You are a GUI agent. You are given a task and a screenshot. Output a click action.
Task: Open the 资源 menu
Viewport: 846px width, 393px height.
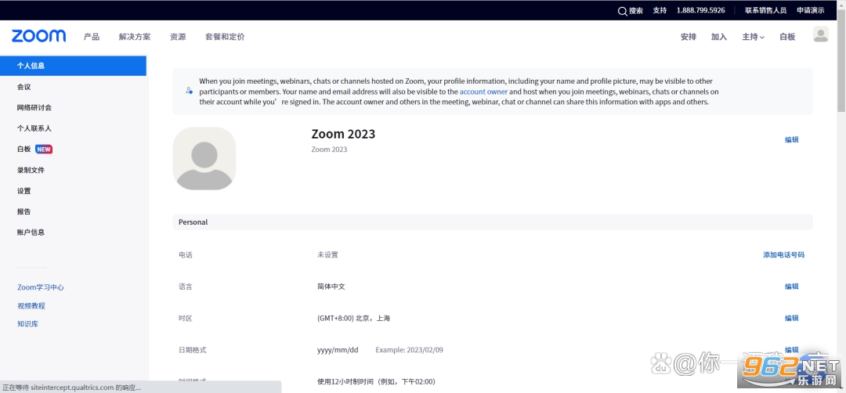coord(178,37)
